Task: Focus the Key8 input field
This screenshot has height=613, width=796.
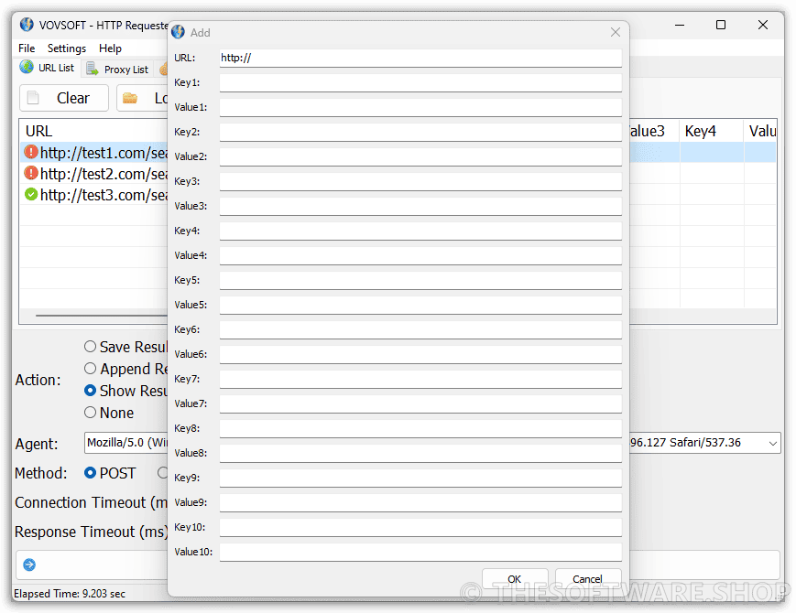Action: click(x=420, y=428)
